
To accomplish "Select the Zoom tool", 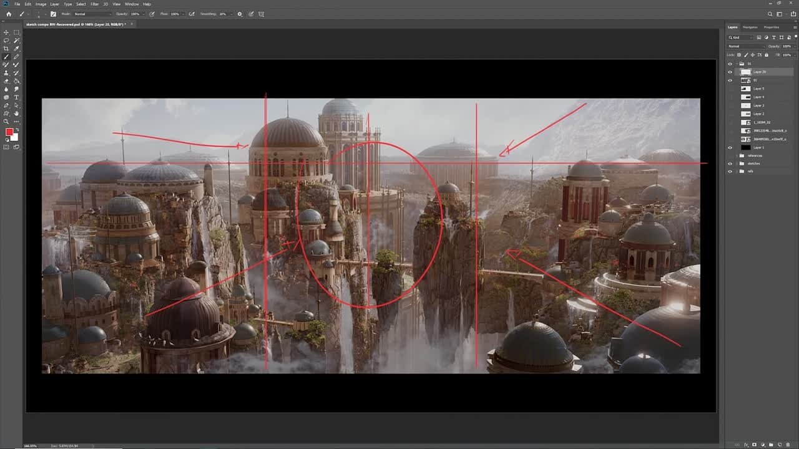I will (x=6, y=122).
